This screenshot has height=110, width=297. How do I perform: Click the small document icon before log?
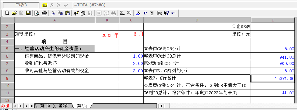click(x=152, y=13)
